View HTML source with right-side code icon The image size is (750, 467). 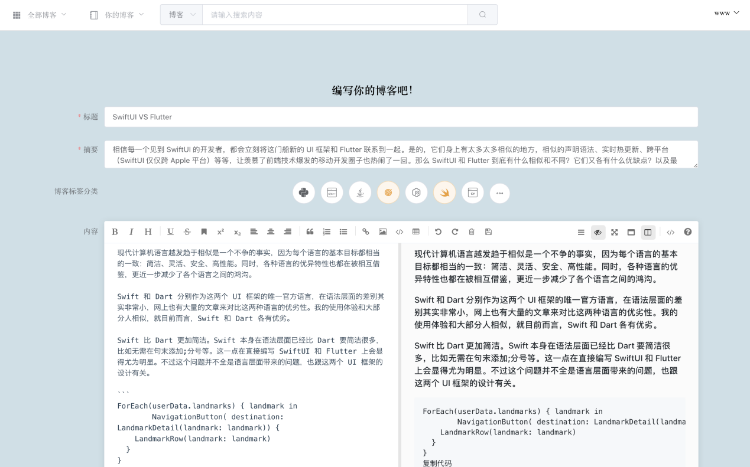pos(671,232)
